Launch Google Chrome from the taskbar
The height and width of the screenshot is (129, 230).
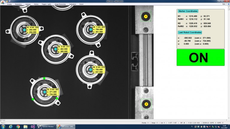[x=18, y=127]
